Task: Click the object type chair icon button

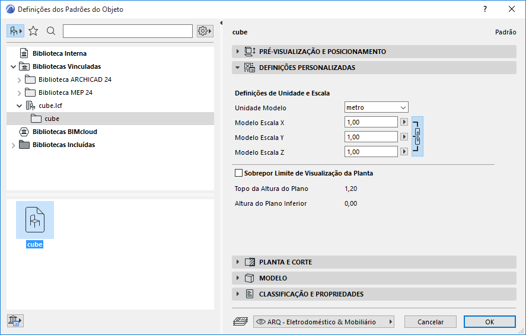Action: [15, 31]
